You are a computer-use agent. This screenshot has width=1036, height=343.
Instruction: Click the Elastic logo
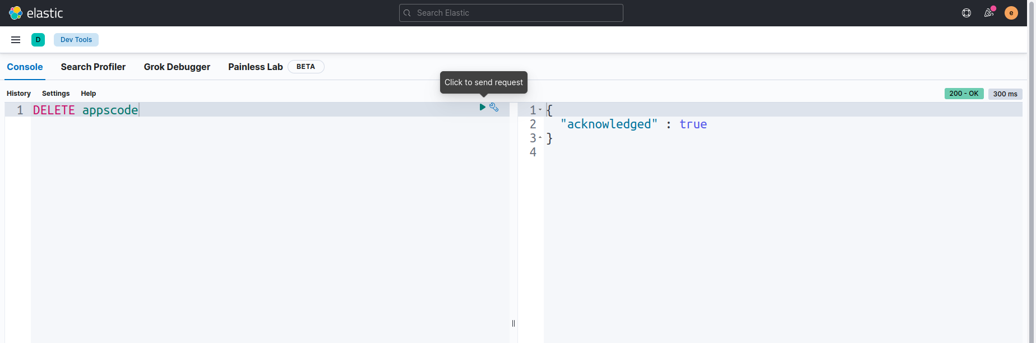pos(36,13)
